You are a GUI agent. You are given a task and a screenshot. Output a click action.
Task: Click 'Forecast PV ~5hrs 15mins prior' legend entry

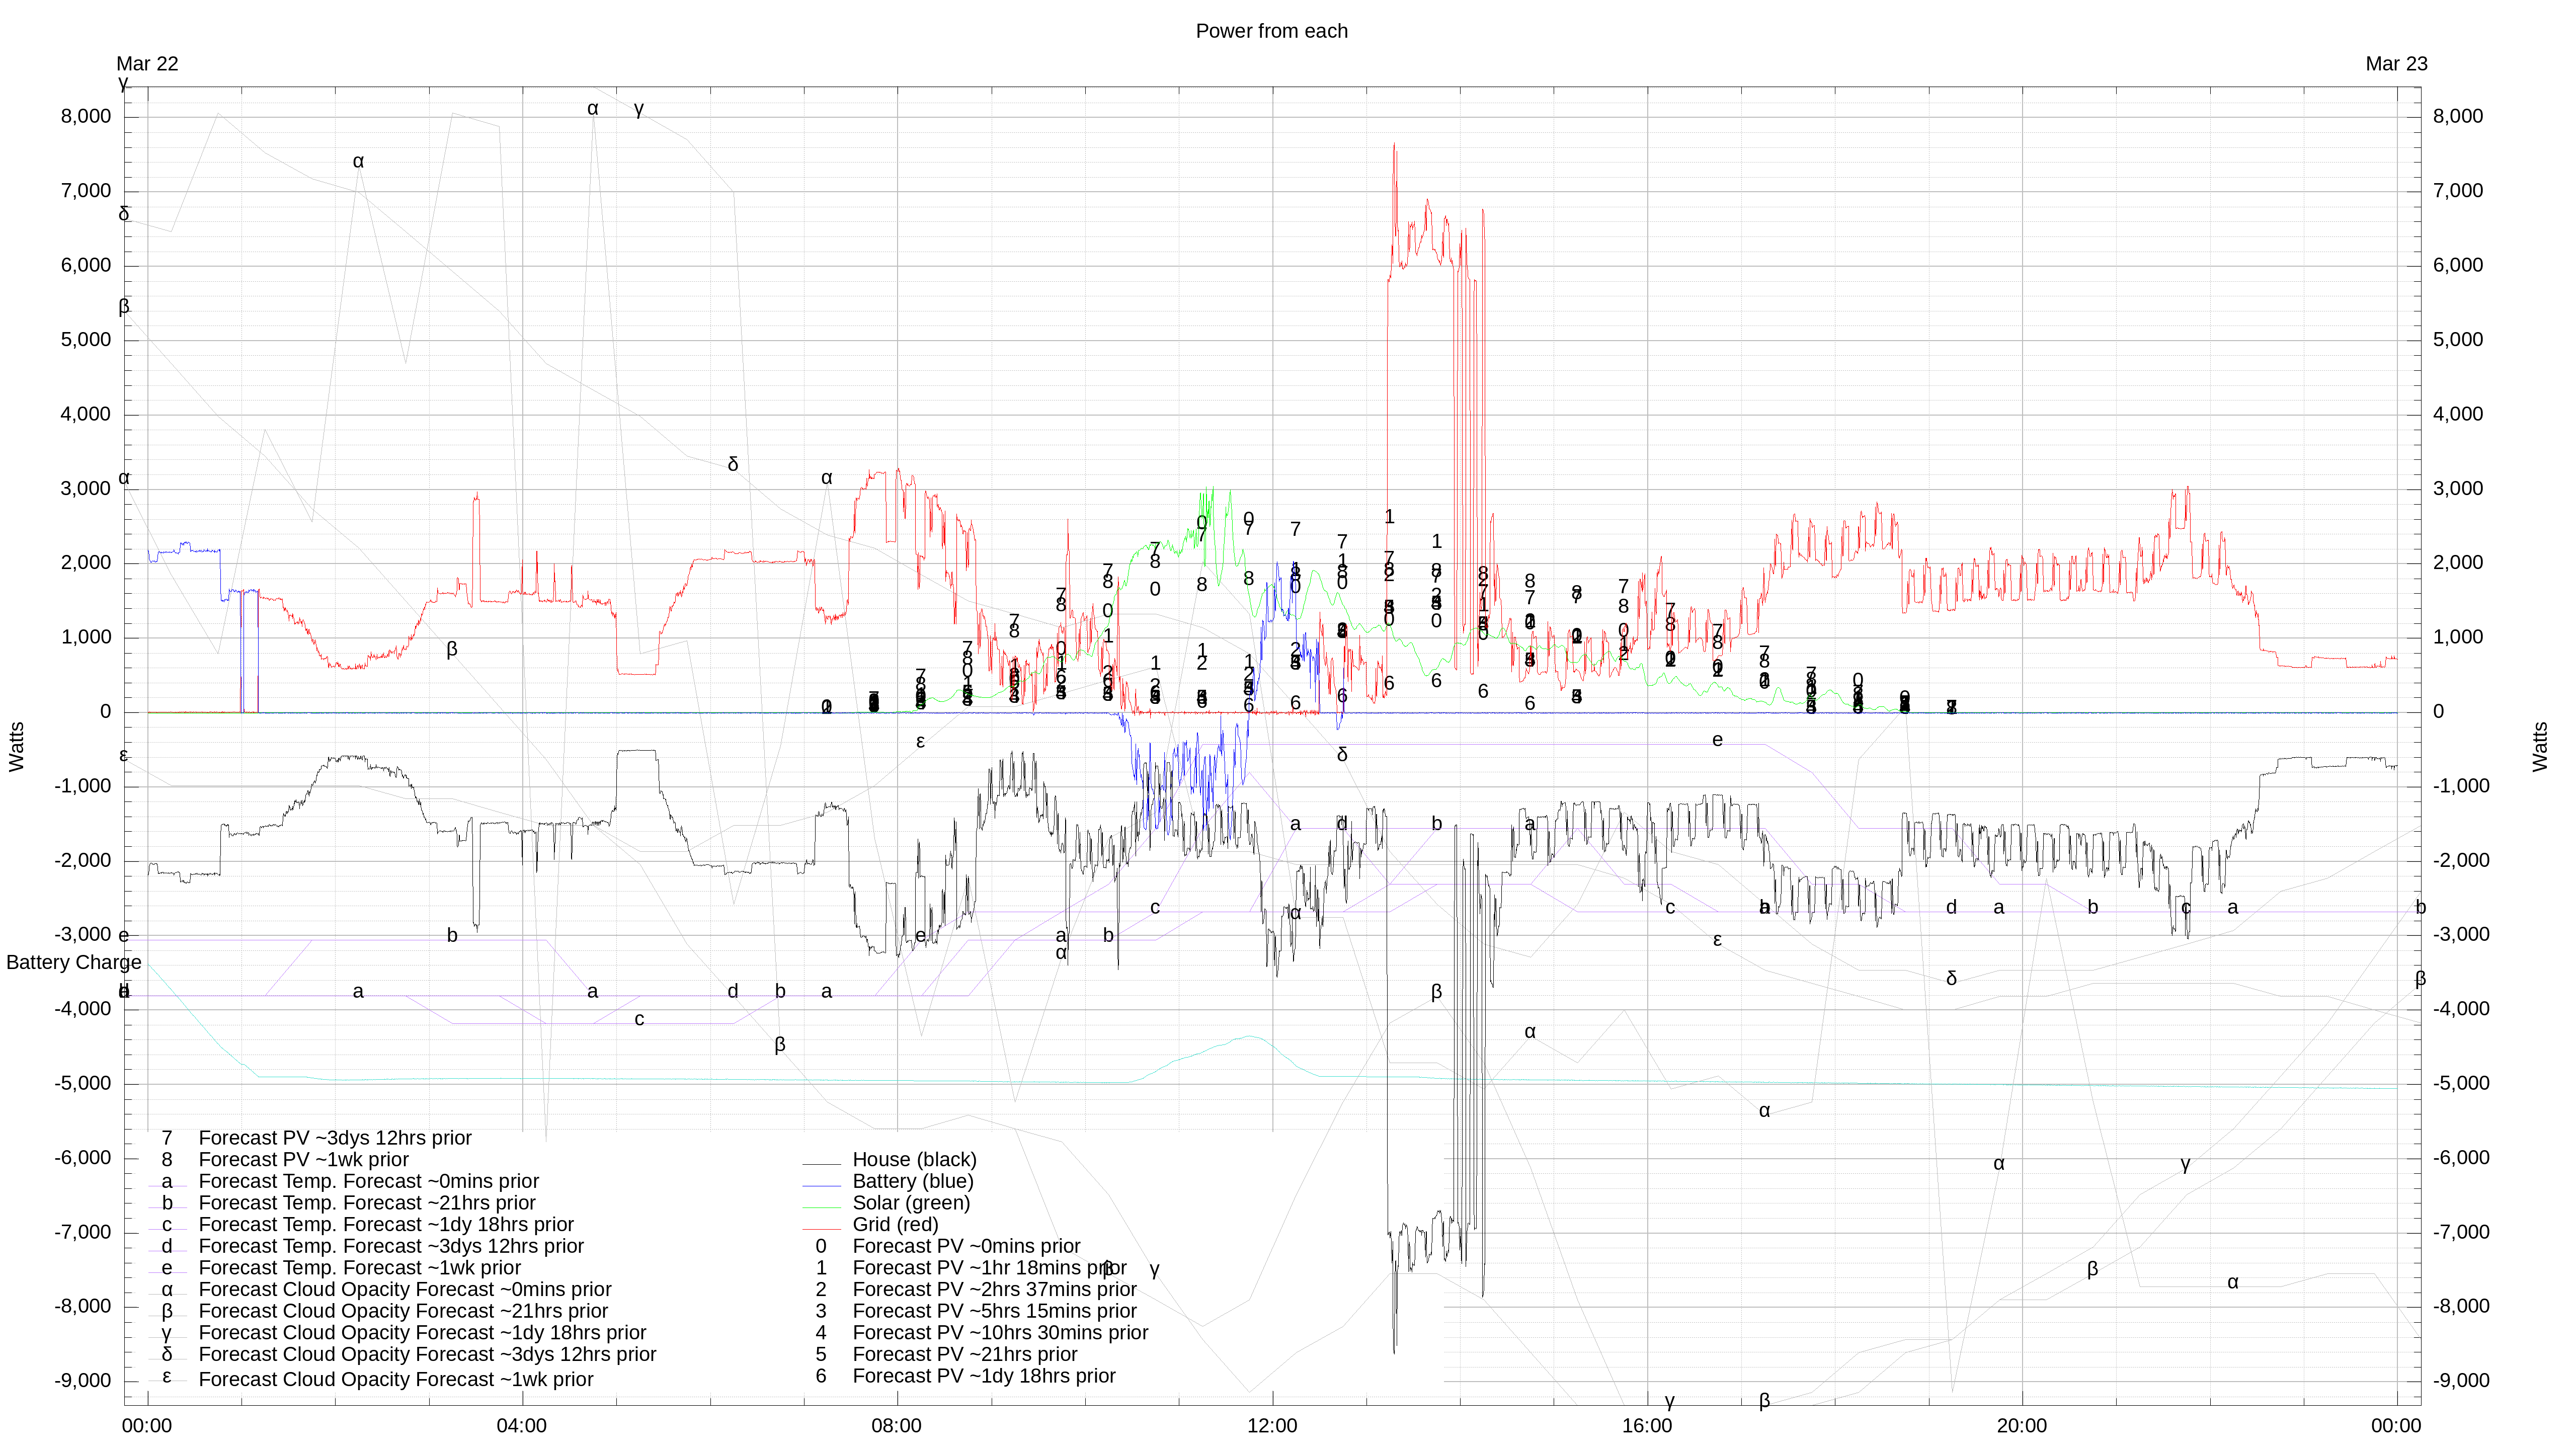(x=994, y=1311)
